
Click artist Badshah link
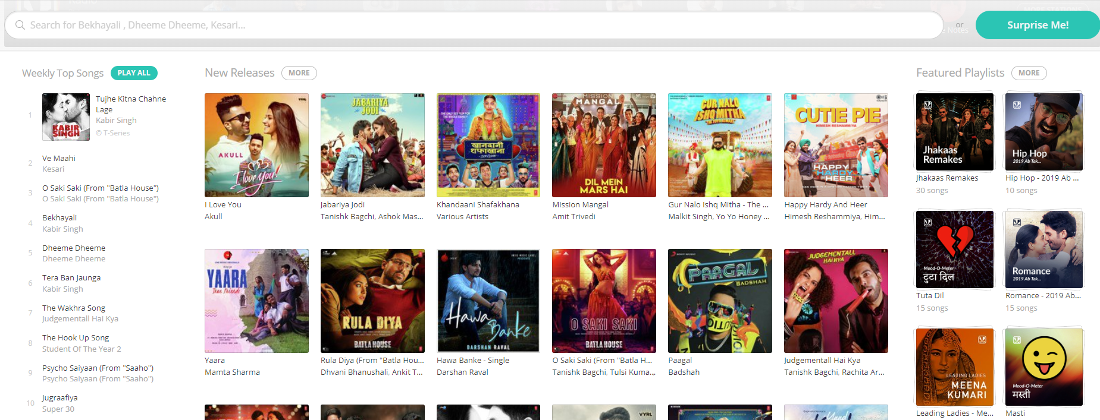click(684, 372)
